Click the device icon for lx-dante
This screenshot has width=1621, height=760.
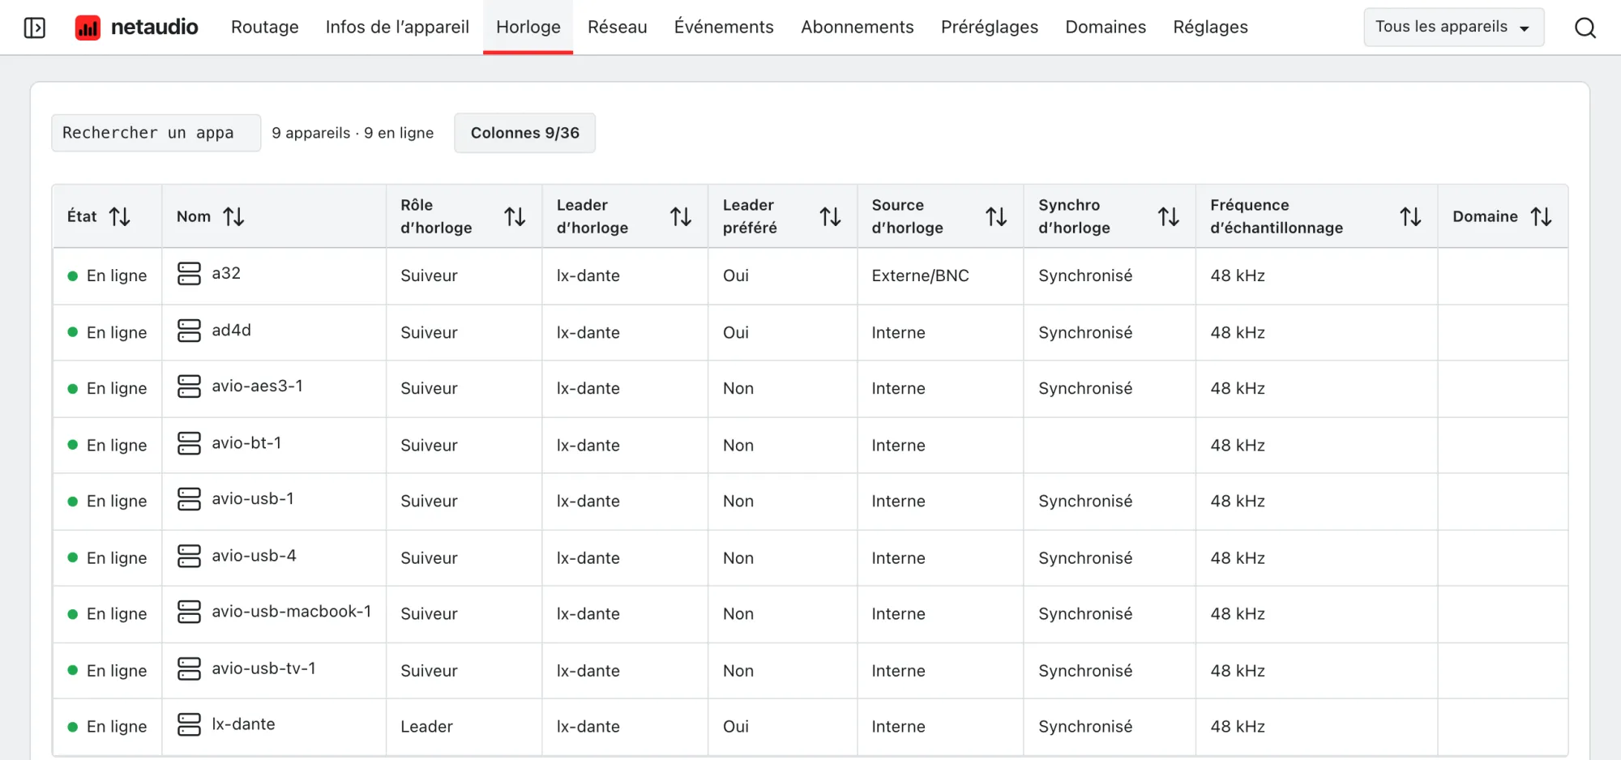[189, 724]
